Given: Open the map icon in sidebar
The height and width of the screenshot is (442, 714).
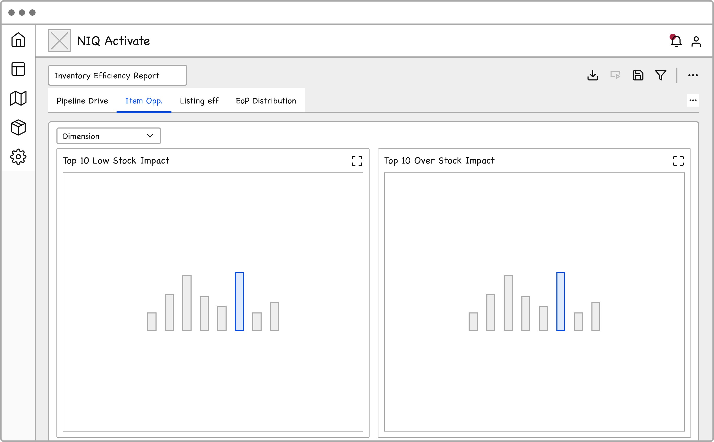Looking at the screenshot, I should click(18, 98).
